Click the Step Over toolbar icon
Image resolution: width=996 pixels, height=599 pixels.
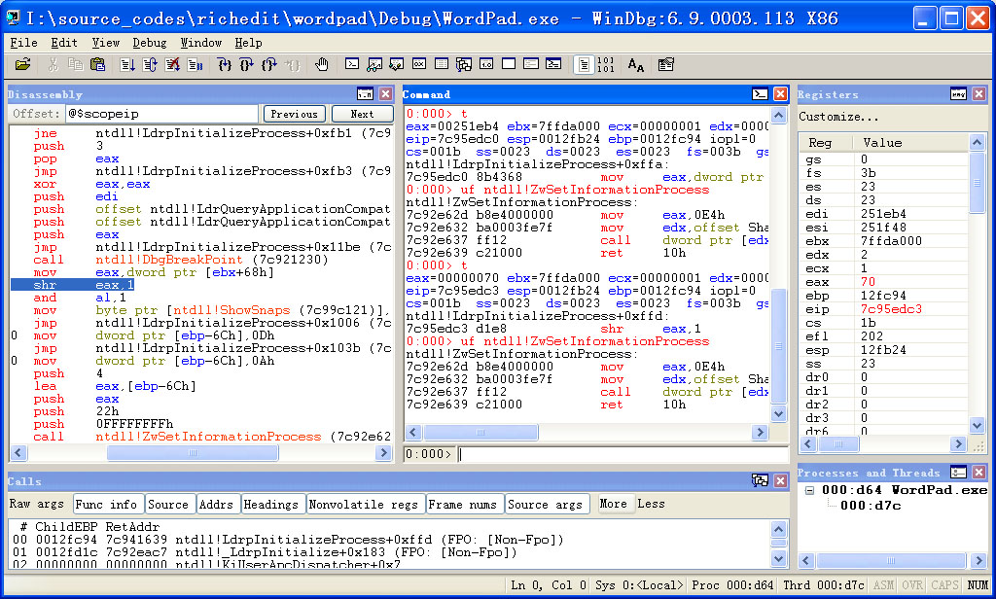click(x=246, y=64)
